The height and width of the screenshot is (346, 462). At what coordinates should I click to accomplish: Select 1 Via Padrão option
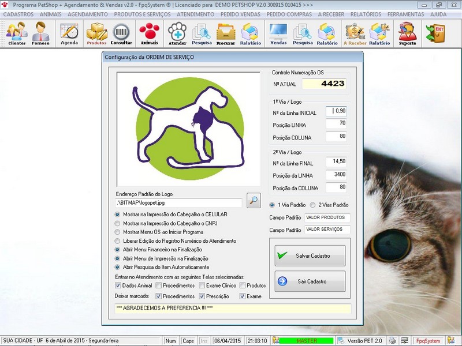272,205
